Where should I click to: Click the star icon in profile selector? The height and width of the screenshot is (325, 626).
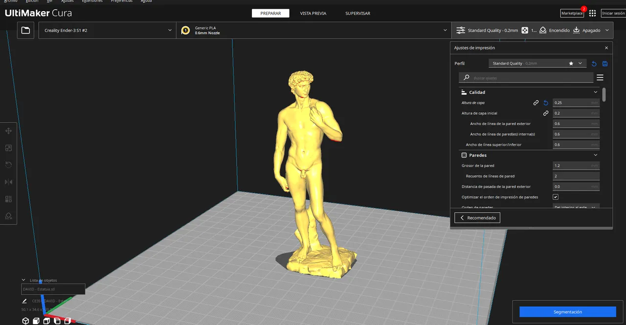(571, 63)
